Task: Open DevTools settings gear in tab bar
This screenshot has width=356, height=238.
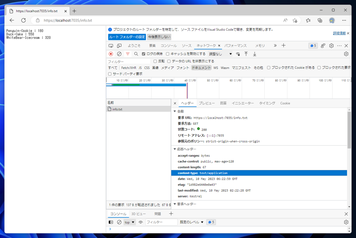Action: click(x=332, y=46)
